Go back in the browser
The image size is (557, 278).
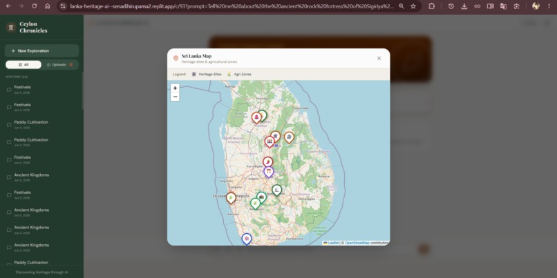point(8,6)
